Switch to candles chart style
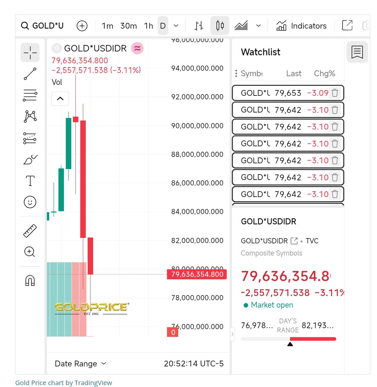Screen dimensions: 377x387 click(220, 26)
